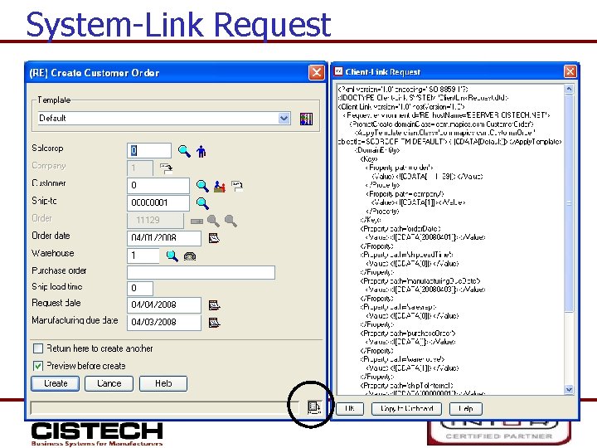This screenshot has width=597, height=448.
Task: Enable Return here to create another
Action: pyautogui.click(x=38, y=348)
